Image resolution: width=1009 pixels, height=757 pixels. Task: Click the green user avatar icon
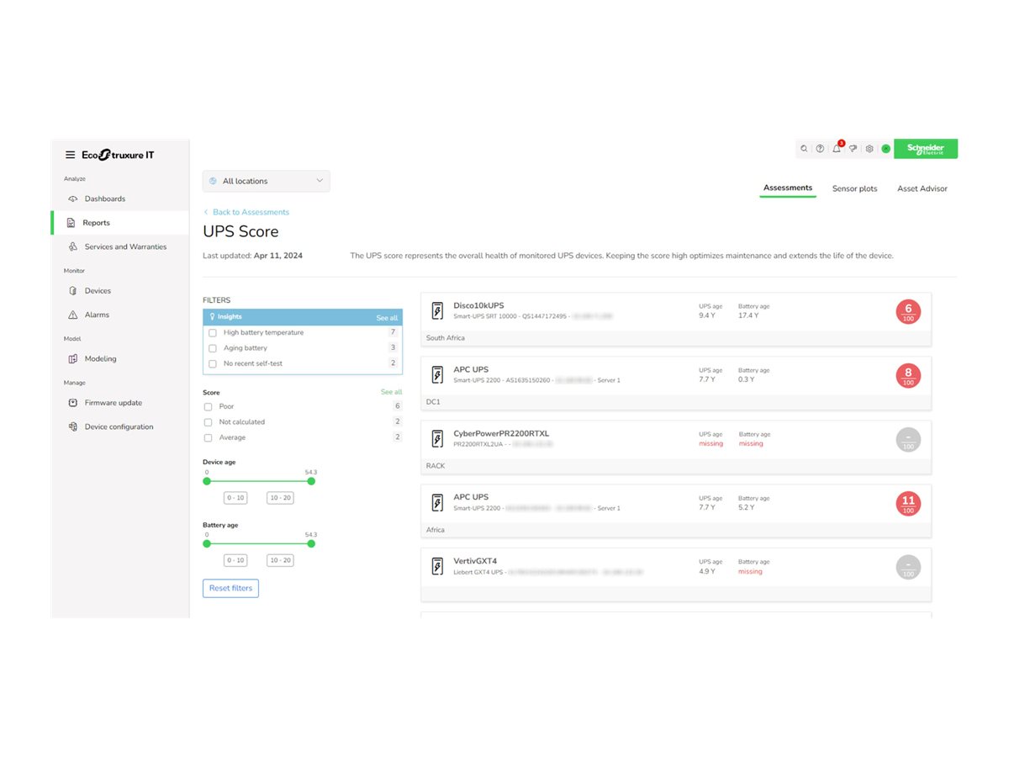click(885, 149)
